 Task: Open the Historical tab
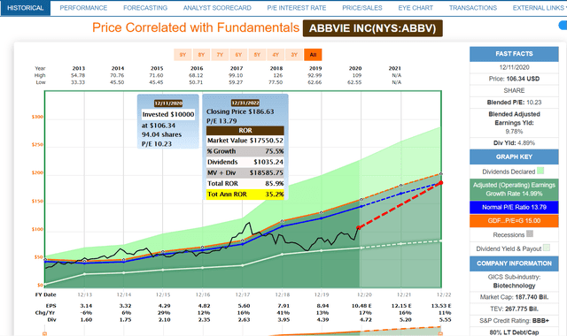click(x=26, y=8)
